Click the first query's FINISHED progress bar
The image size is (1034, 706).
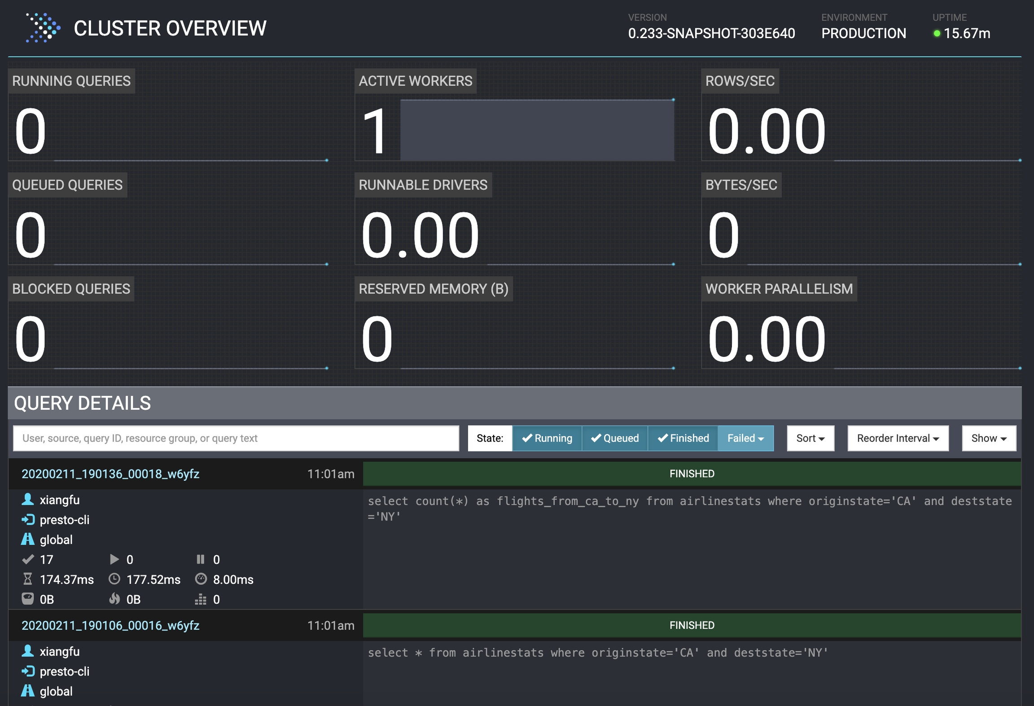[x=691, y=474]
